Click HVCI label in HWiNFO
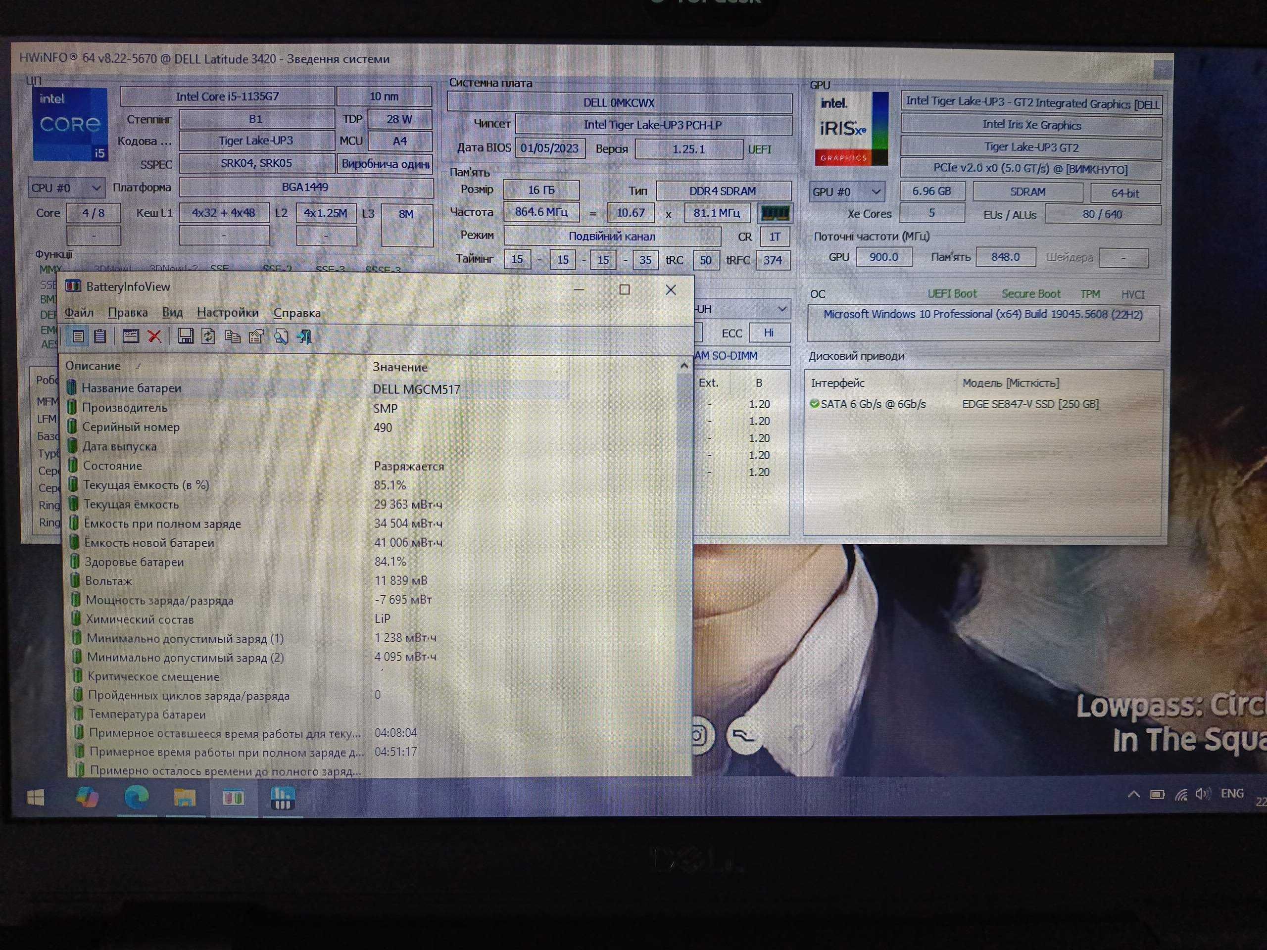 [1132, 294]
